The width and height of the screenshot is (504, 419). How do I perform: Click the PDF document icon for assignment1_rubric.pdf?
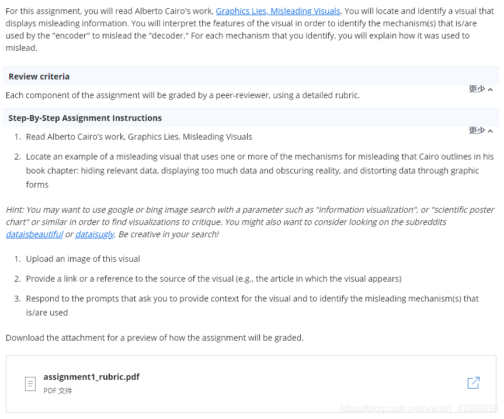[x=30, y=383]
